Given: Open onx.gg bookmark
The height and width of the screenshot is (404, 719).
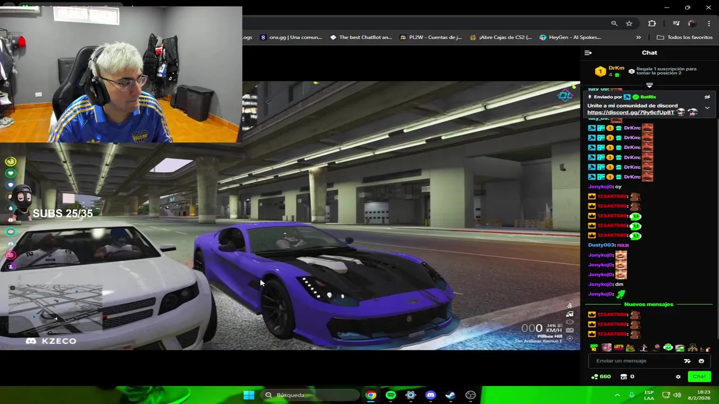Looking at the screenshot, I should point(291,38).
